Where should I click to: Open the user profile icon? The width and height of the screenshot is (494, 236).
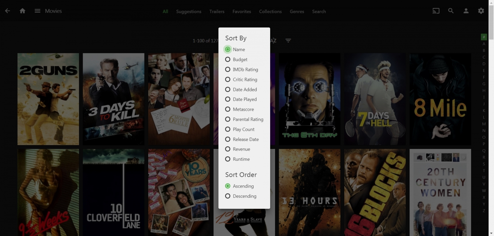coord(466,11)
